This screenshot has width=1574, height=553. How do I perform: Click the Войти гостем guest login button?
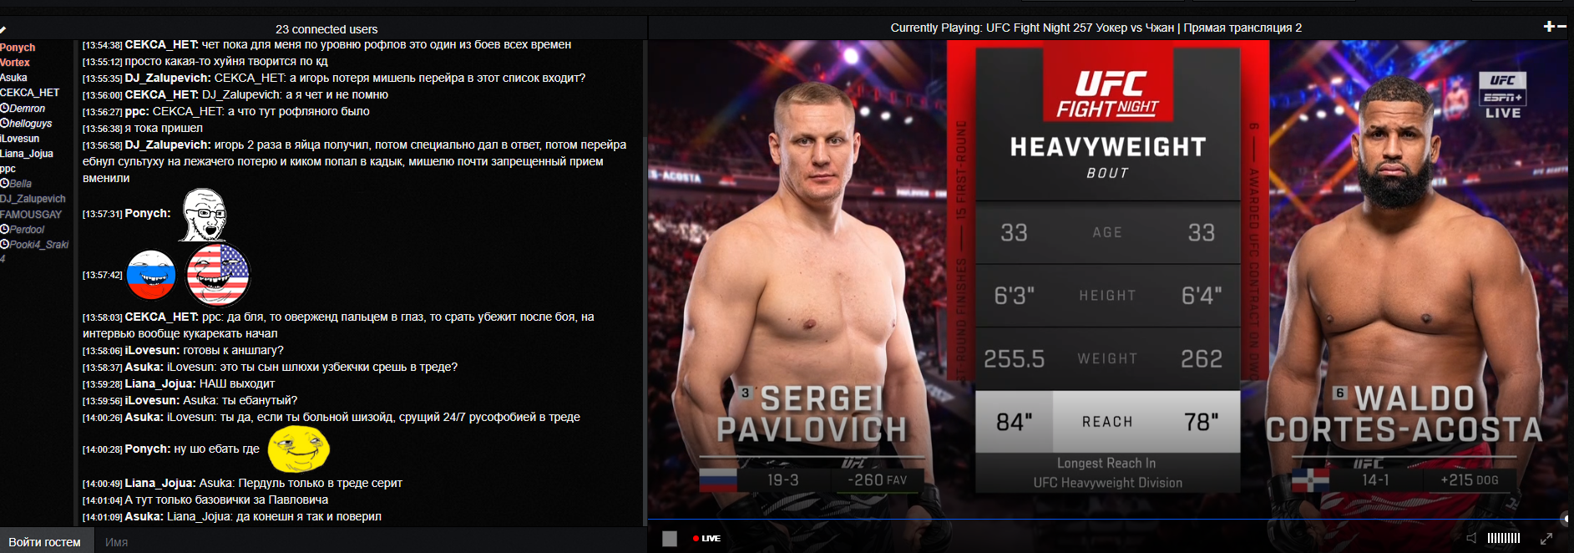(45, 542)
